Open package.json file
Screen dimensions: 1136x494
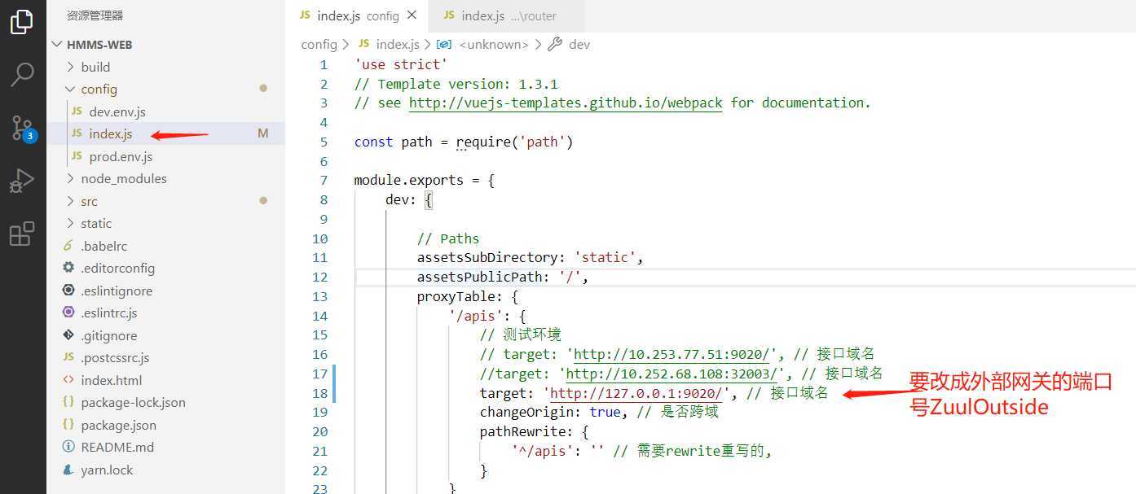pyautogui.click(x=165, y=425)
